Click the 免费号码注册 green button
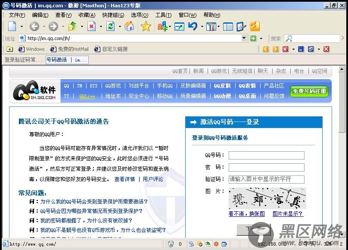 coord(309,91)
